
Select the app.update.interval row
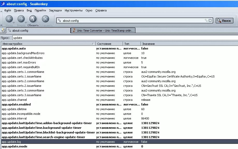[120, 118]
